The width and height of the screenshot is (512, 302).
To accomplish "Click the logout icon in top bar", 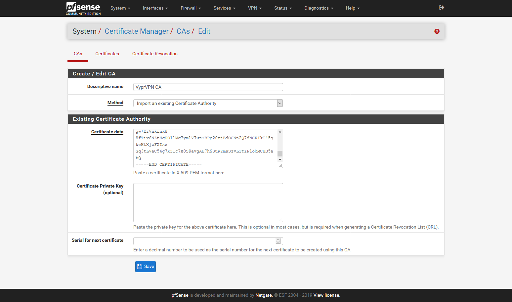I will 441,8.
